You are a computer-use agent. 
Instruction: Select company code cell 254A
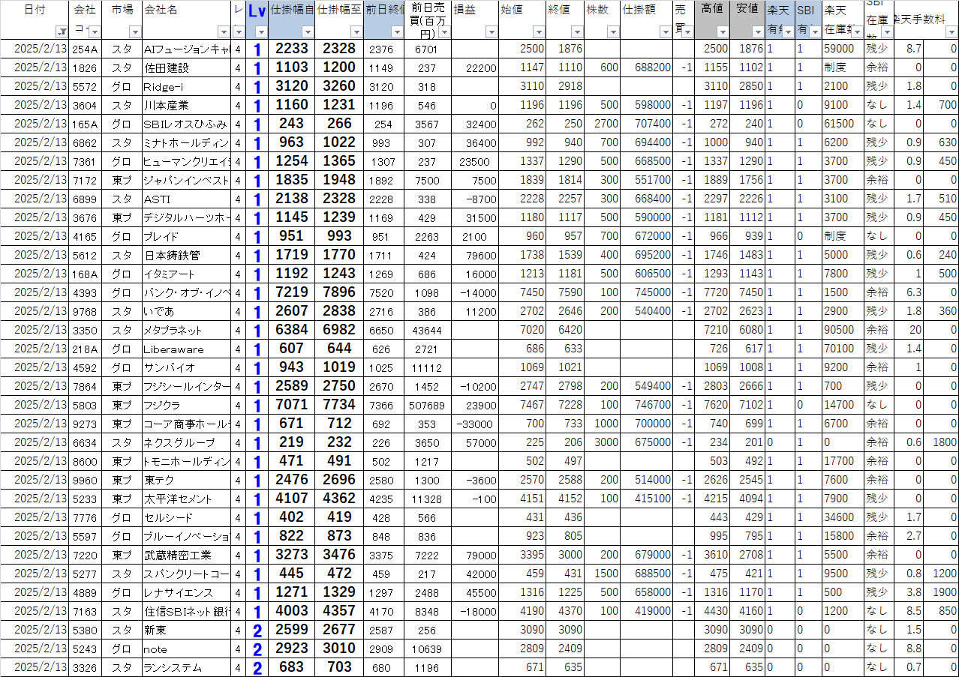tap(85, 49)
